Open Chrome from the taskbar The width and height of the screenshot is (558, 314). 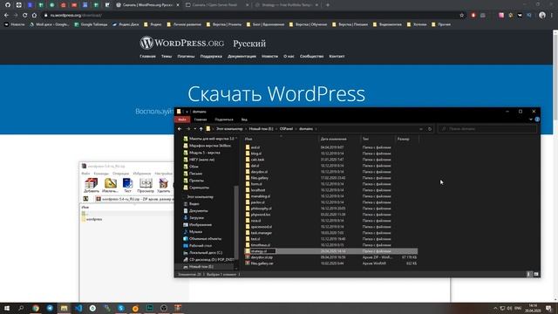pyautogui.click(x=36, y=308)
